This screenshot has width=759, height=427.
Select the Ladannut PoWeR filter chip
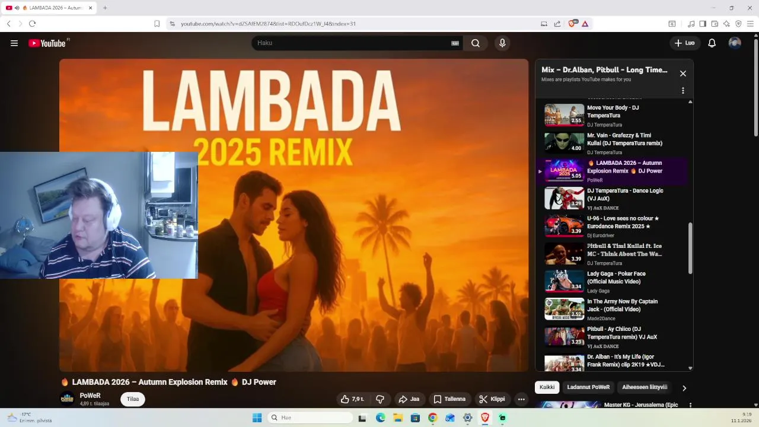[x=588, y=387]
